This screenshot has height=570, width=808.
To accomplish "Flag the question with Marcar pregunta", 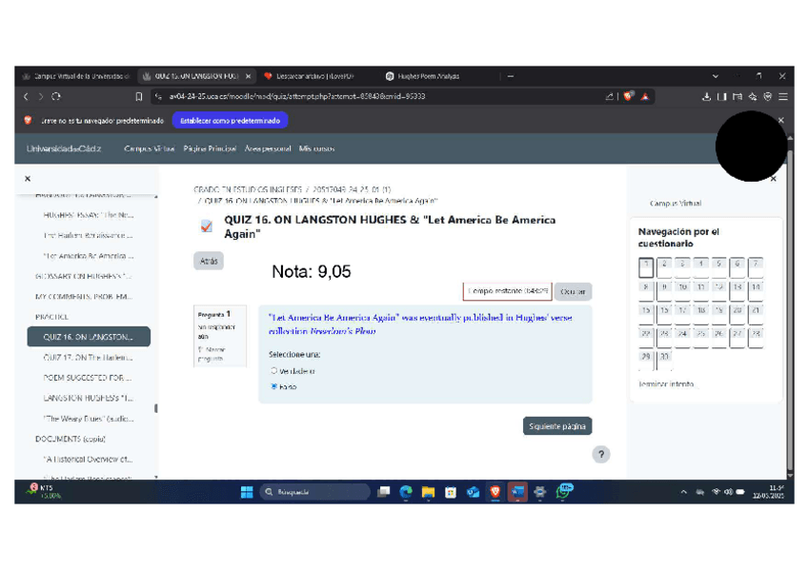I will point(212,354).
